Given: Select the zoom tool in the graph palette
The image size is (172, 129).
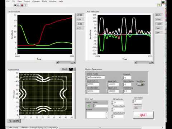Looking at the screenshot, I should point(14,121).
